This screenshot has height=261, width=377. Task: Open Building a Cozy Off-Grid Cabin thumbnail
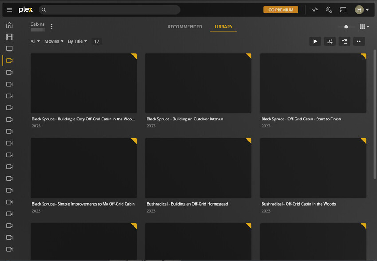click(84, 83)
